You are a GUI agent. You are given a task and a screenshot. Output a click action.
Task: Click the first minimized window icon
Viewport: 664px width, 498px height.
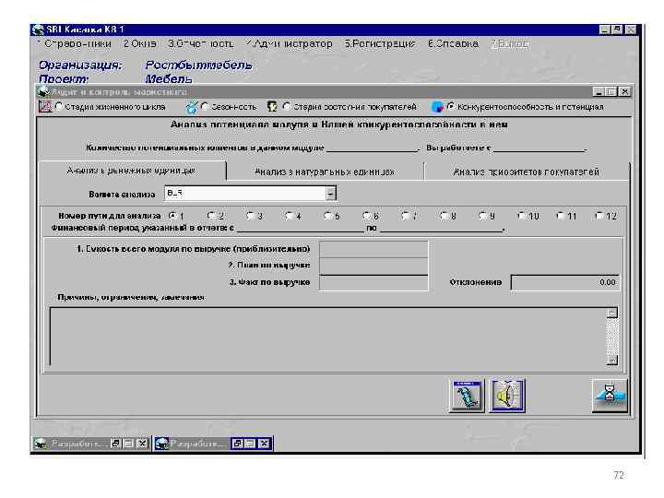(x=41, y=444)
